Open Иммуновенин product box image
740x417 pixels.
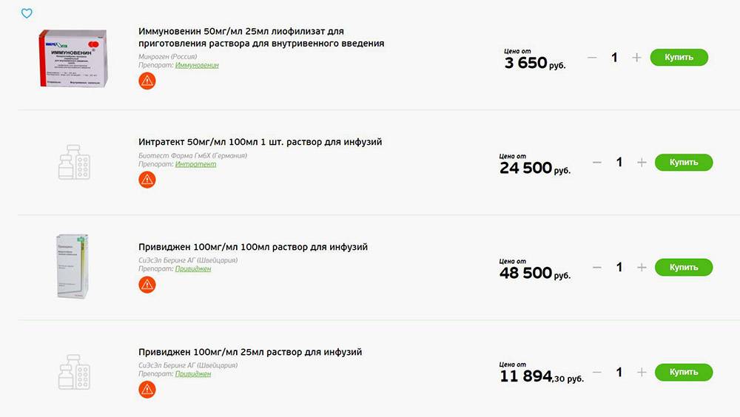[73, 58]
